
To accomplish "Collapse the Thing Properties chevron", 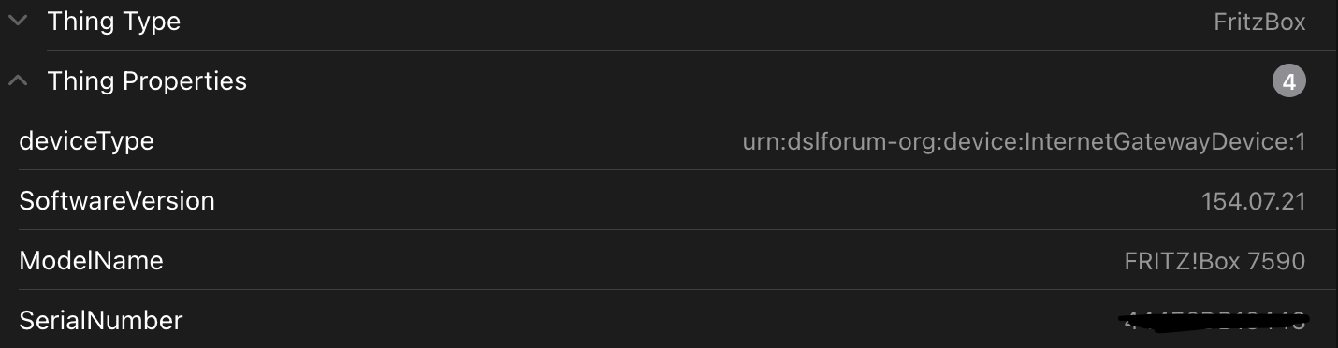I will [17, 80].
